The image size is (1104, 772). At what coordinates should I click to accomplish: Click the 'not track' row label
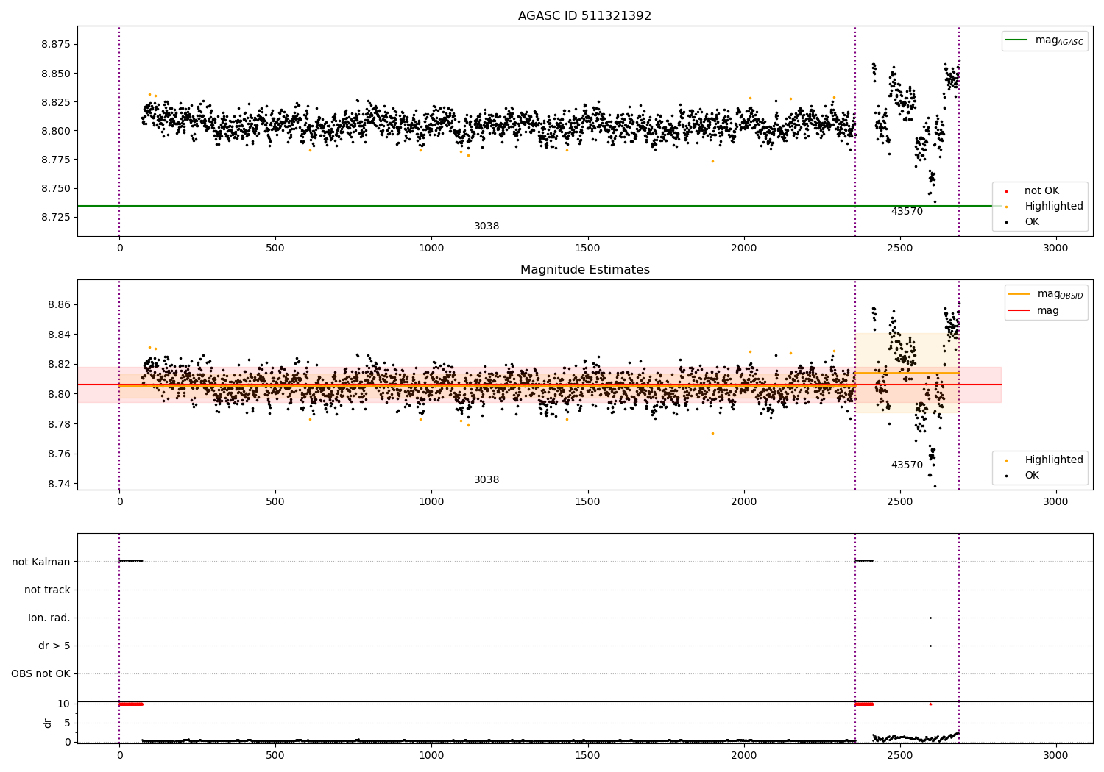pyautogui.click(x=47, y=590)
